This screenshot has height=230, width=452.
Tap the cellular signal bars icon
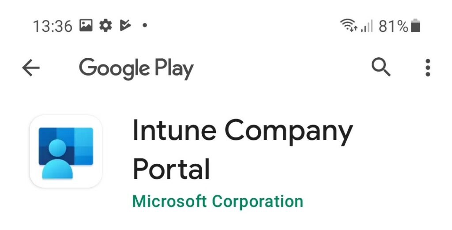click(x=367, y=26)
